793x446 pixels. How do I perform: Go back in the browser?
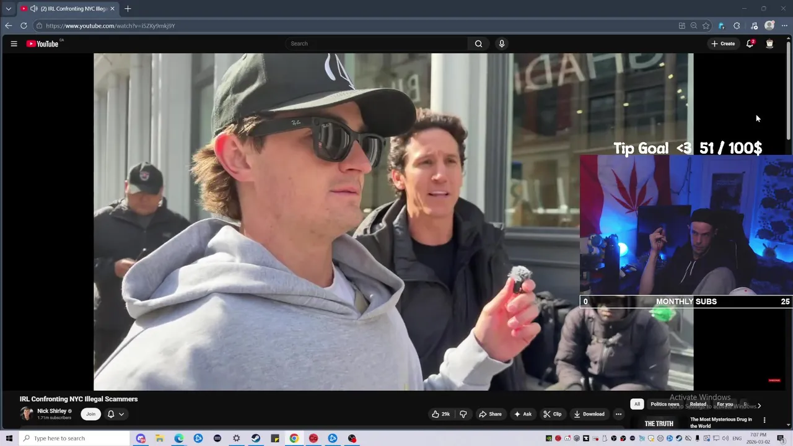click(8, 25)
